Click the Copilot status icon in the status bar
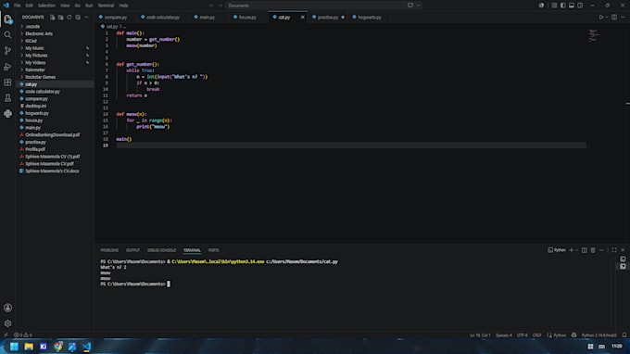 coord(573,335)
